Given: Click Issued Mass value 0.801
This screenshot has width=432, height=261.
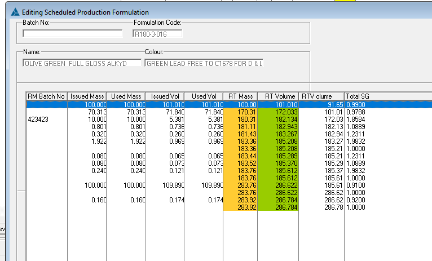Looking at the screenshot, I should 99,127.
